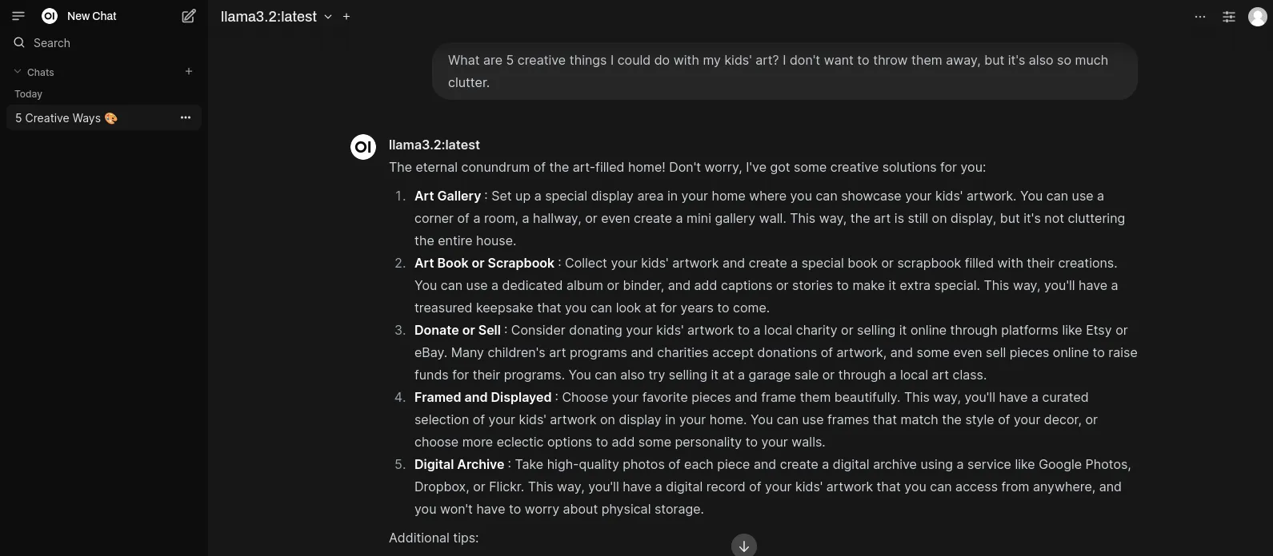Click the llama3.2:latest model name in header

click(x=269, y=17)
